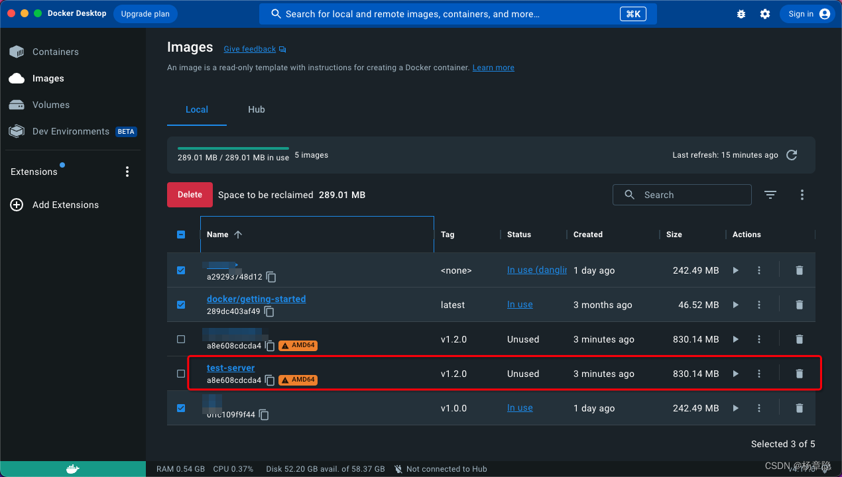This screenshot has width=842, height=477.
Task: Sort images by Size column header
Action: tap(674, 235)
